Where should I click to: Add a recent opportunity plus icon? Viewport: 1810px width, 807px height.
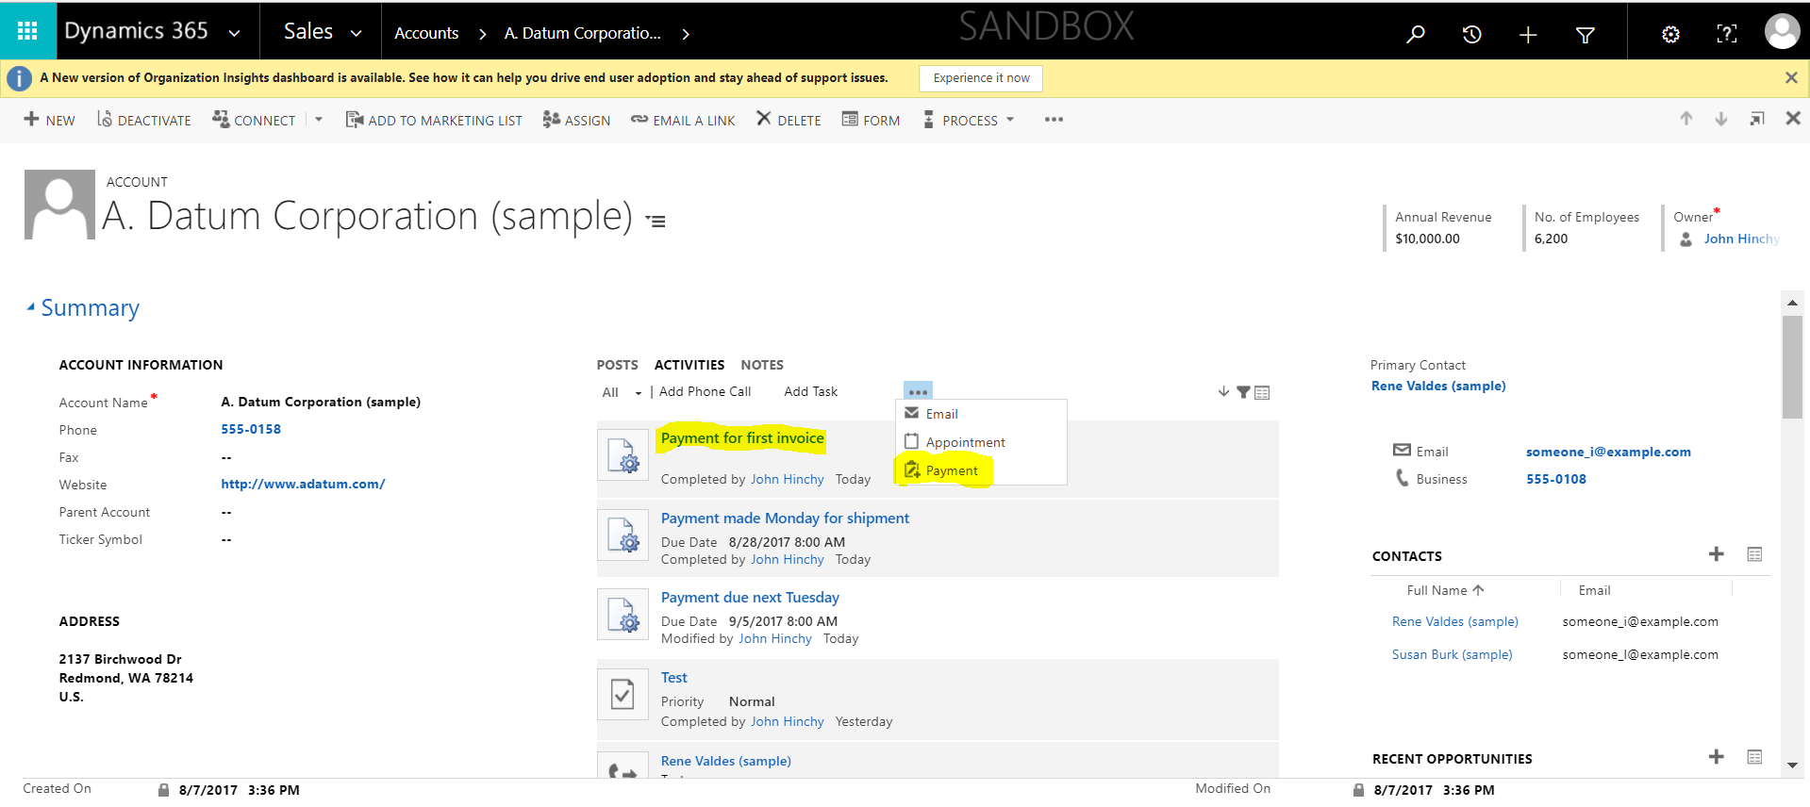point(1716,757)
